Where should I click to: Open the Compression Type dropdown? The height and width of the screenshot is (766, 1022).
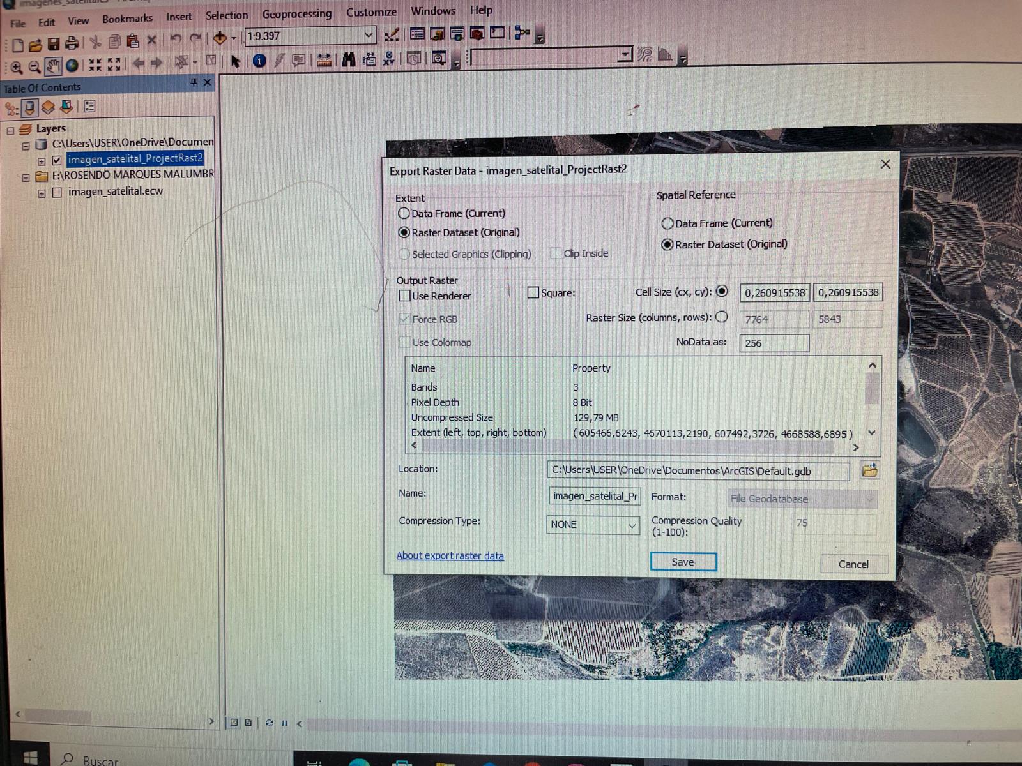[x=593, y=524]
